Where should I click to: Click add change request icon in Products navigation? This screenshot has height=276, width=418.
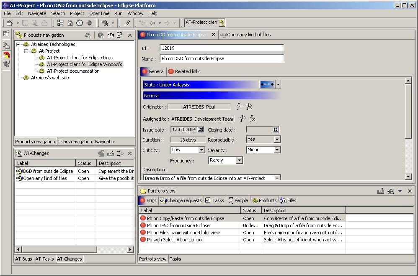pyautogui.click(x=111, y=35)
